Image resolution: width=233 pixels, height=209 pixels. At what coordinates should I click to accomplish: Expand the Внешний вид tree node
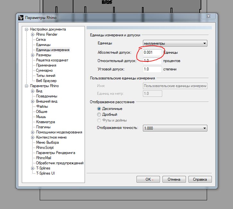click(x=32, y=101)
